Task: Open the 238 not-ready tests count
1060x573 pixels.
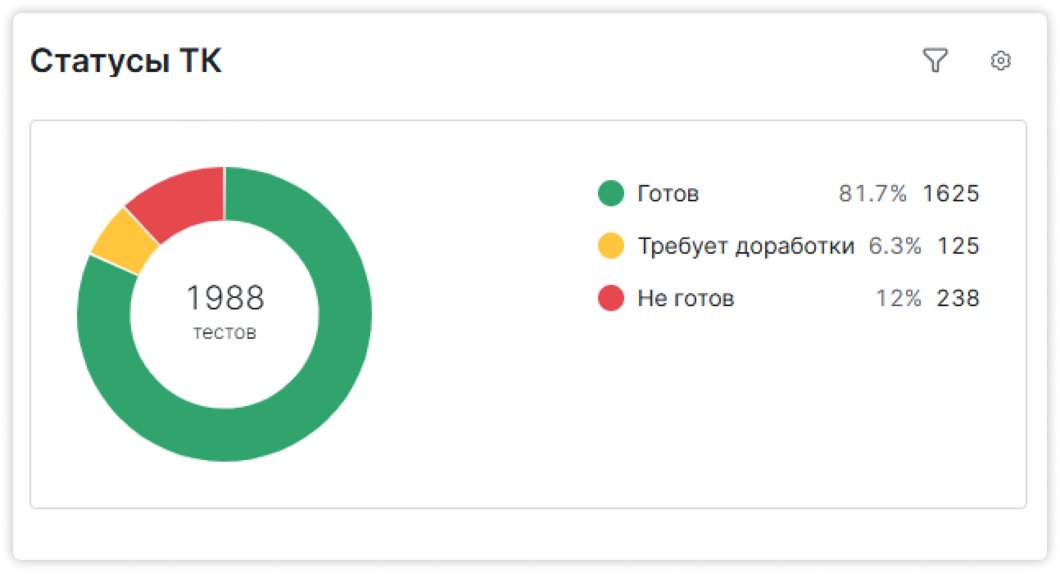Action: 958,298
